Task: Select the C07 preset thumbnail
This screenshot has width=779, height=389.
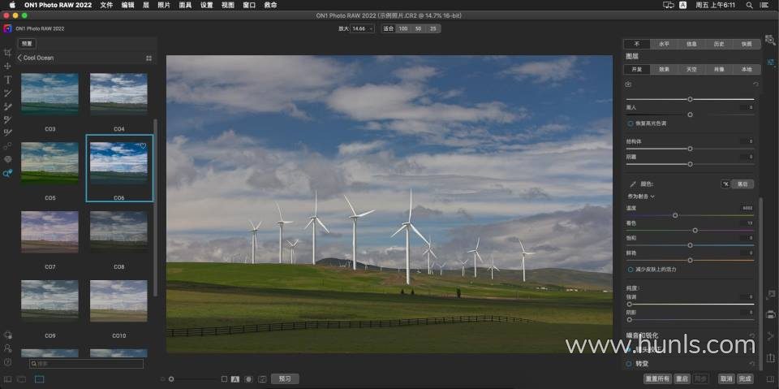Action: (49, 231)
